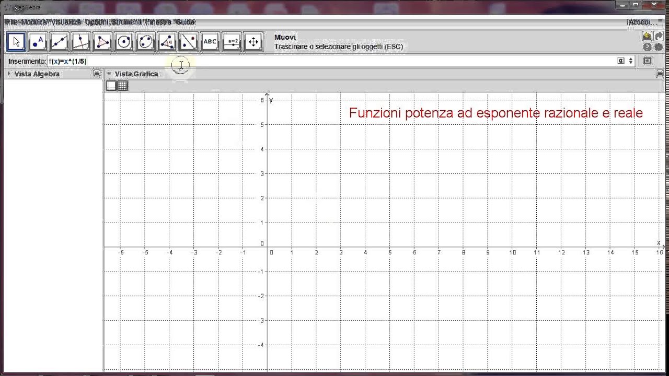This screenshot has height=376, width=669.
Task: Collapse the Vista Grafica style bar triangle
Action: pos(109,74)
